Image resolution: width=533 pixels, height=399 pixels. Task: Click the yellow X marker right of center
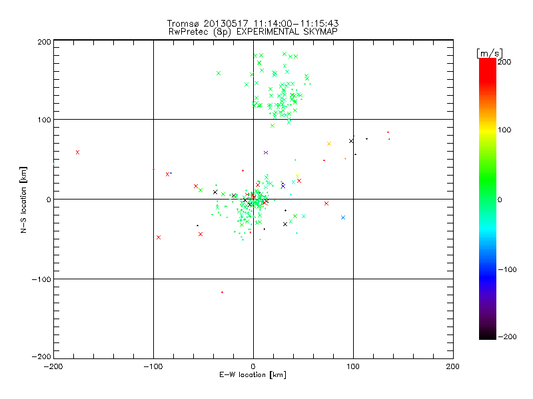click(297, 176)
